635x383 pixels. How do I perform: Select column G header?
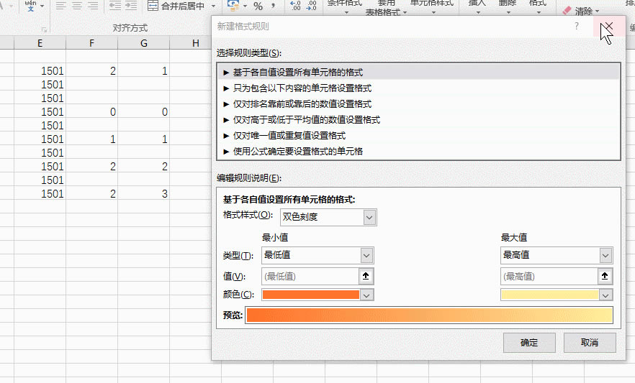pyautogui.click(x=144, y=43)
